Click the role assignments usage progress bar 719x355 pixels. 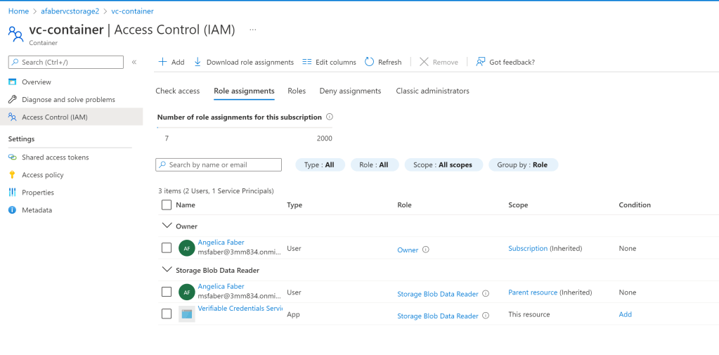point(246,128)
